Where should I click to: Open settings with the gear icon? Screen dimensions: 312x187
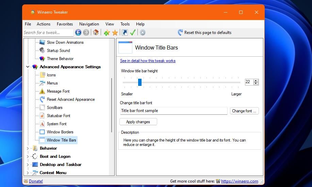pos(143,32)
